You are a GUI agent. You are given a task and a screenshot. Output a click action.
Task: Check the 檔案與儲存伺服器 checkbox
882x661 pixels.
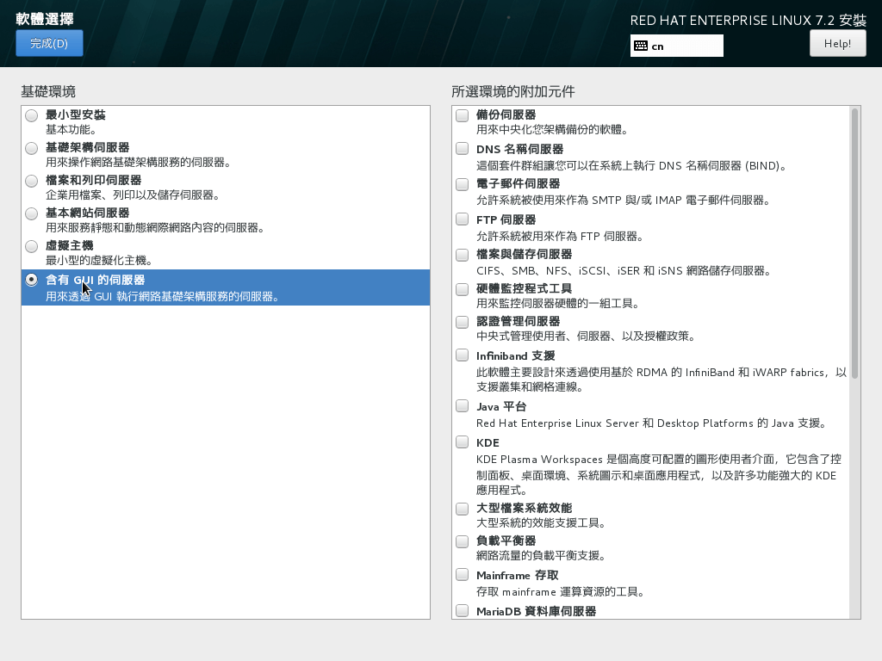click(x=463, y=255)
